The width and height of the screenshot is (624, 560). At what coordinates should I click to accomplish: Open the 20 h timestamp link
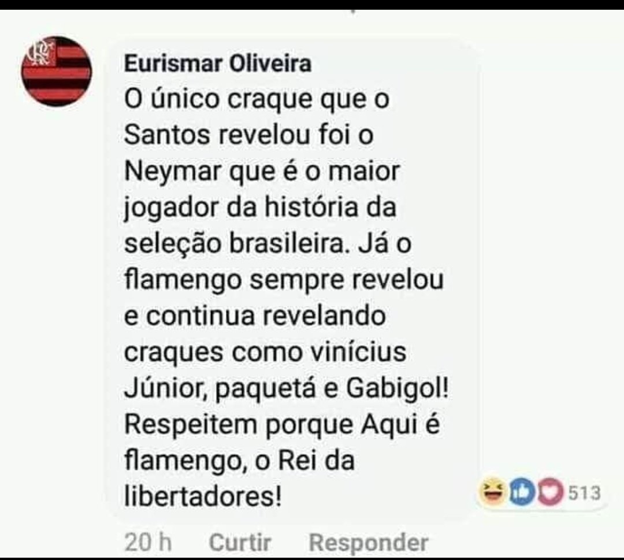tap(148, 542)
